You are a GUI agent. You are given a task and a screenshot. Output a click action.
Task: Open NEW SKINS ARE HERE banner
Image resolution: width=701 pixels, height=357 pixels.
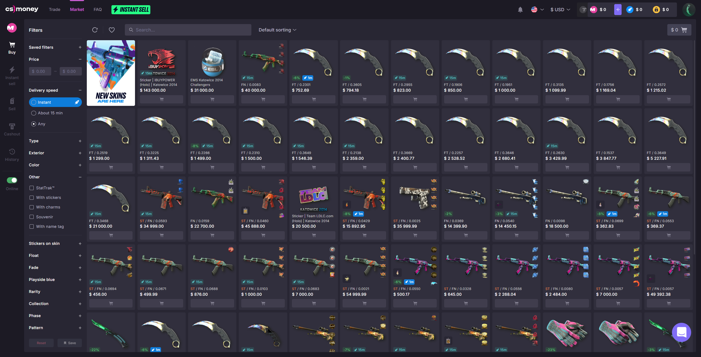pos(111,73)
